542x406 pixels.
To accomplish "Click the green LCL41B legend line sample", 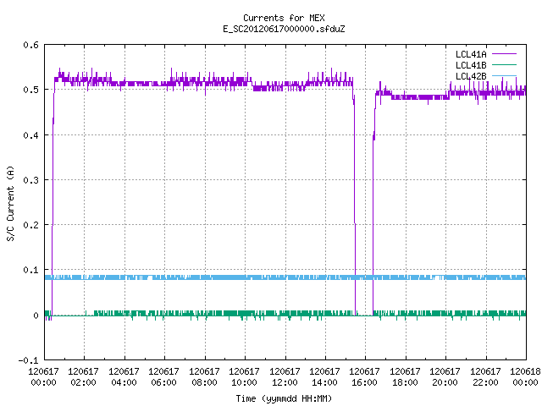I will tap(504, 64).
